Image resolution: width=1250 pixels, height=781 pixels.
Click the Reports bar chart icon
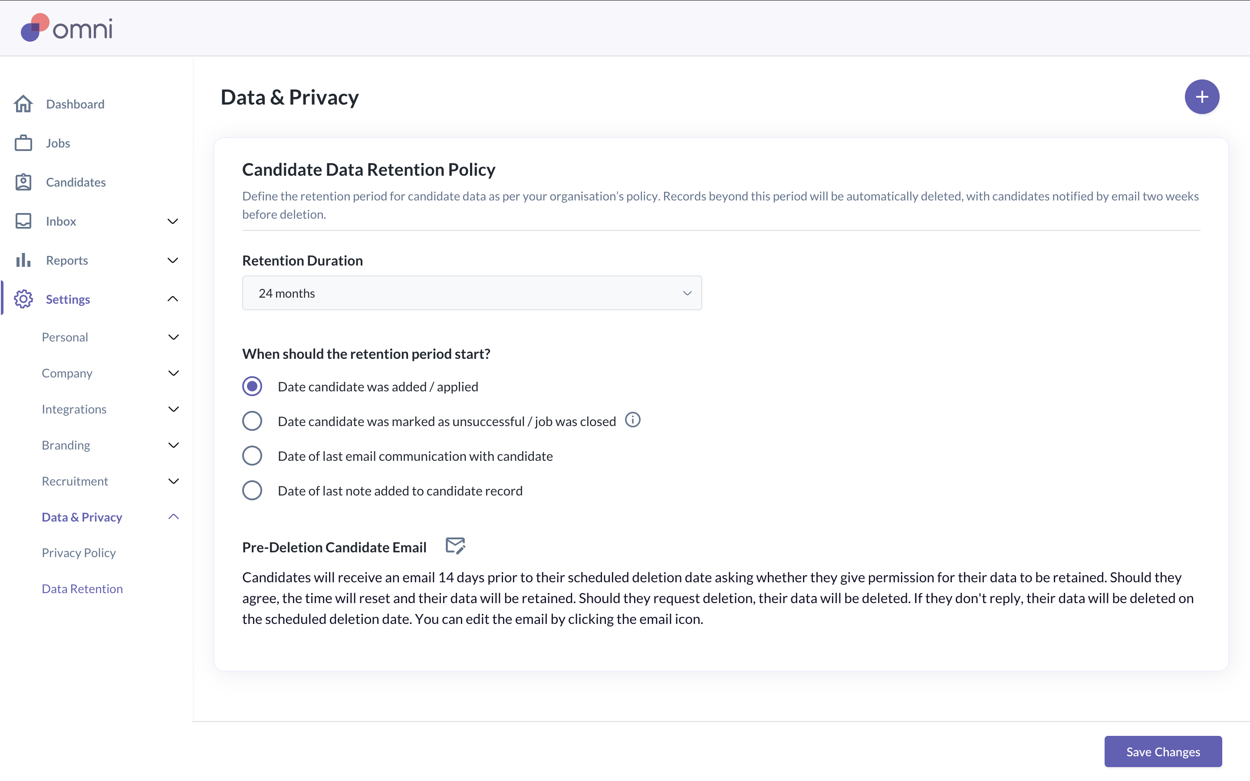coord(23,260)
